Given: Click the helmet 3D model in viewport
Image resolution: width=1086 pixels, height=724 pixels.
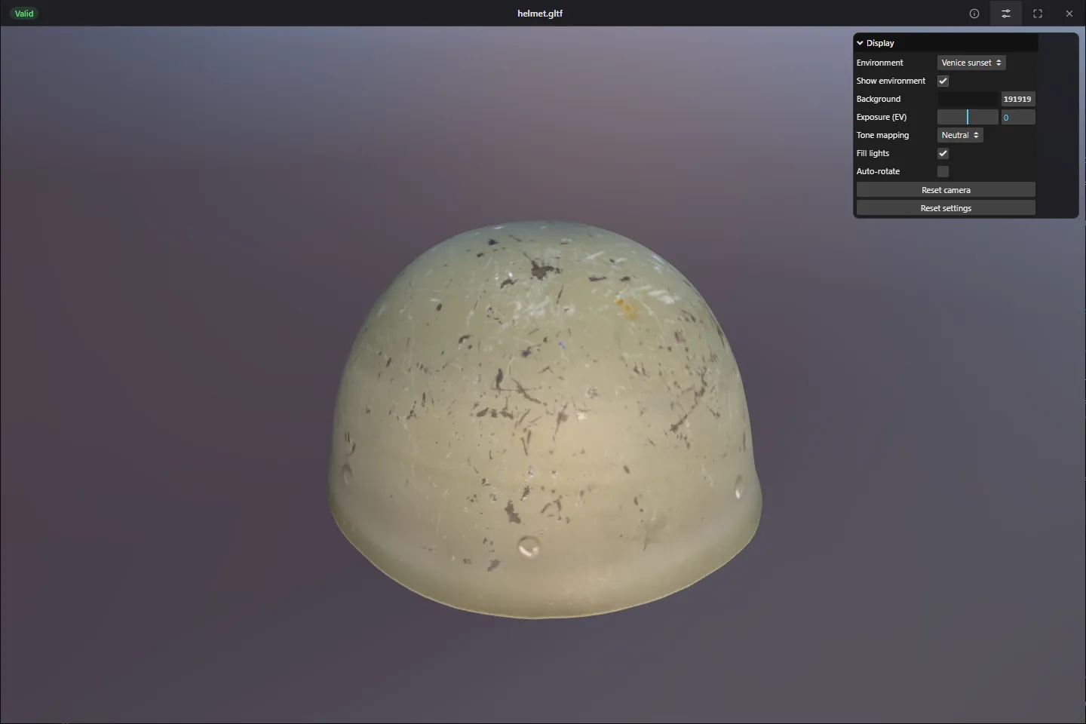Looking at the screenshot, I should pos(545,419).
